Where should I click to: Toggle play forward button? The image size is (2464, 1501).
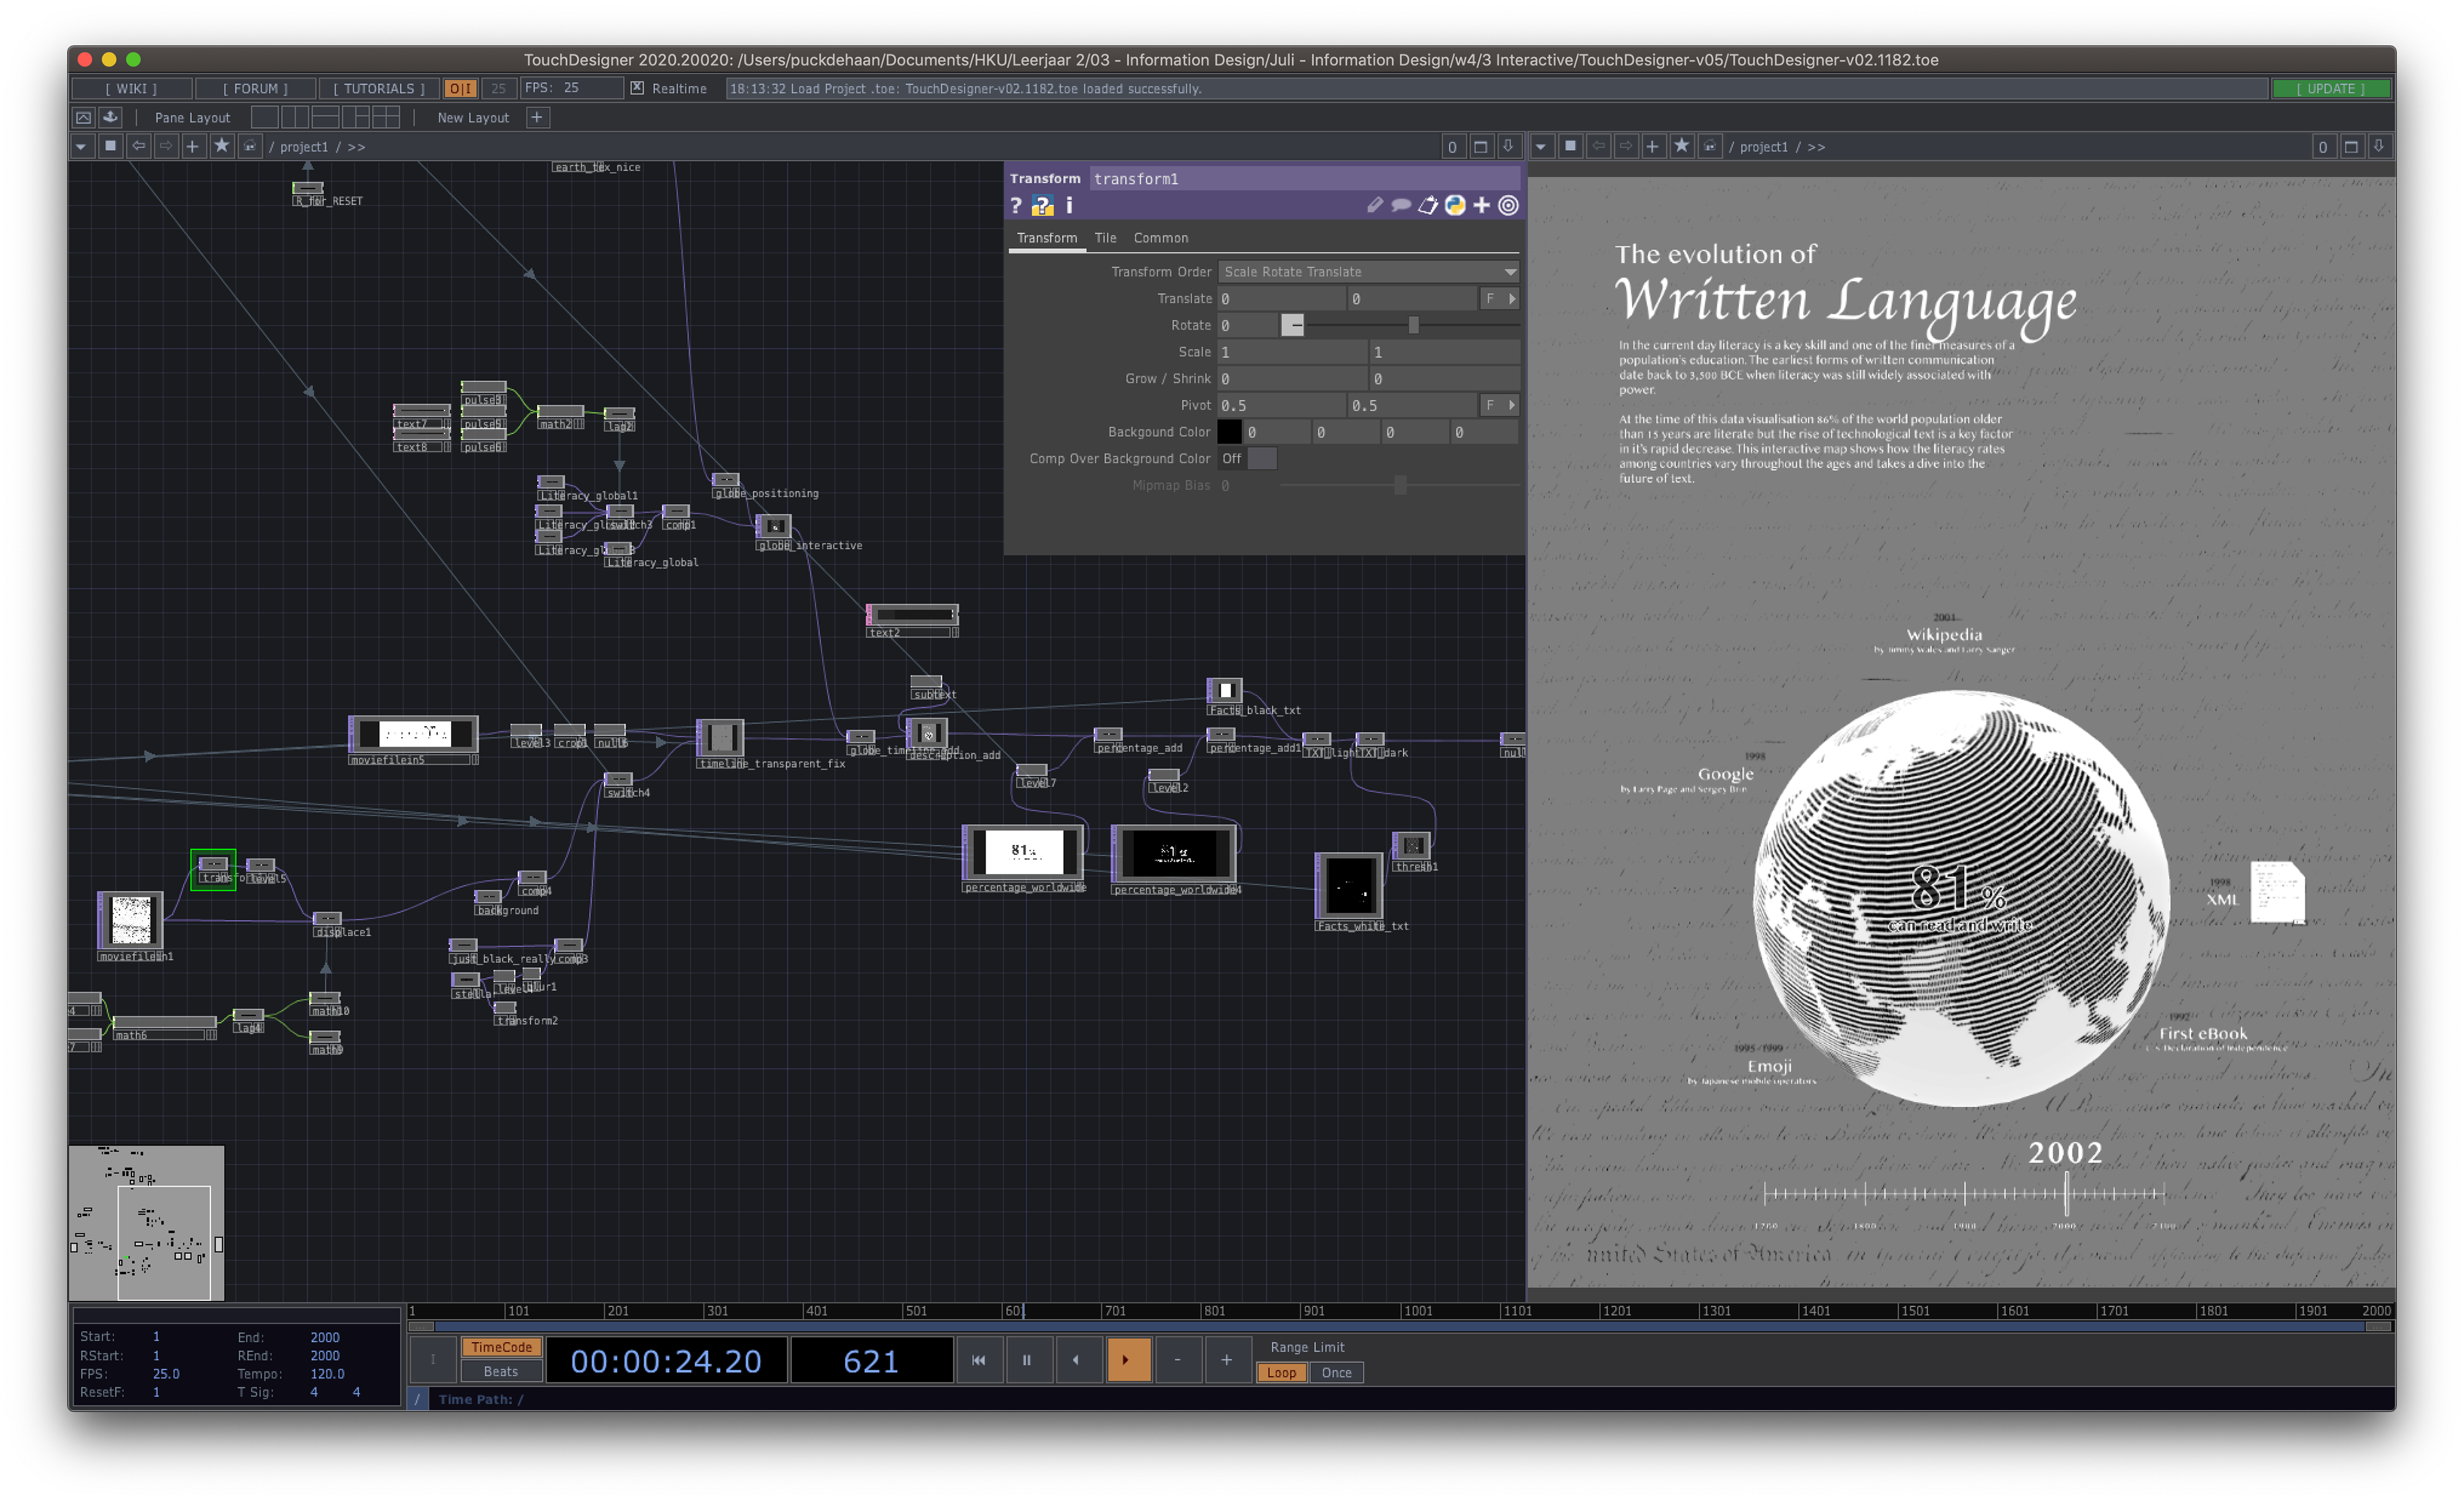pos(1128,1360)
